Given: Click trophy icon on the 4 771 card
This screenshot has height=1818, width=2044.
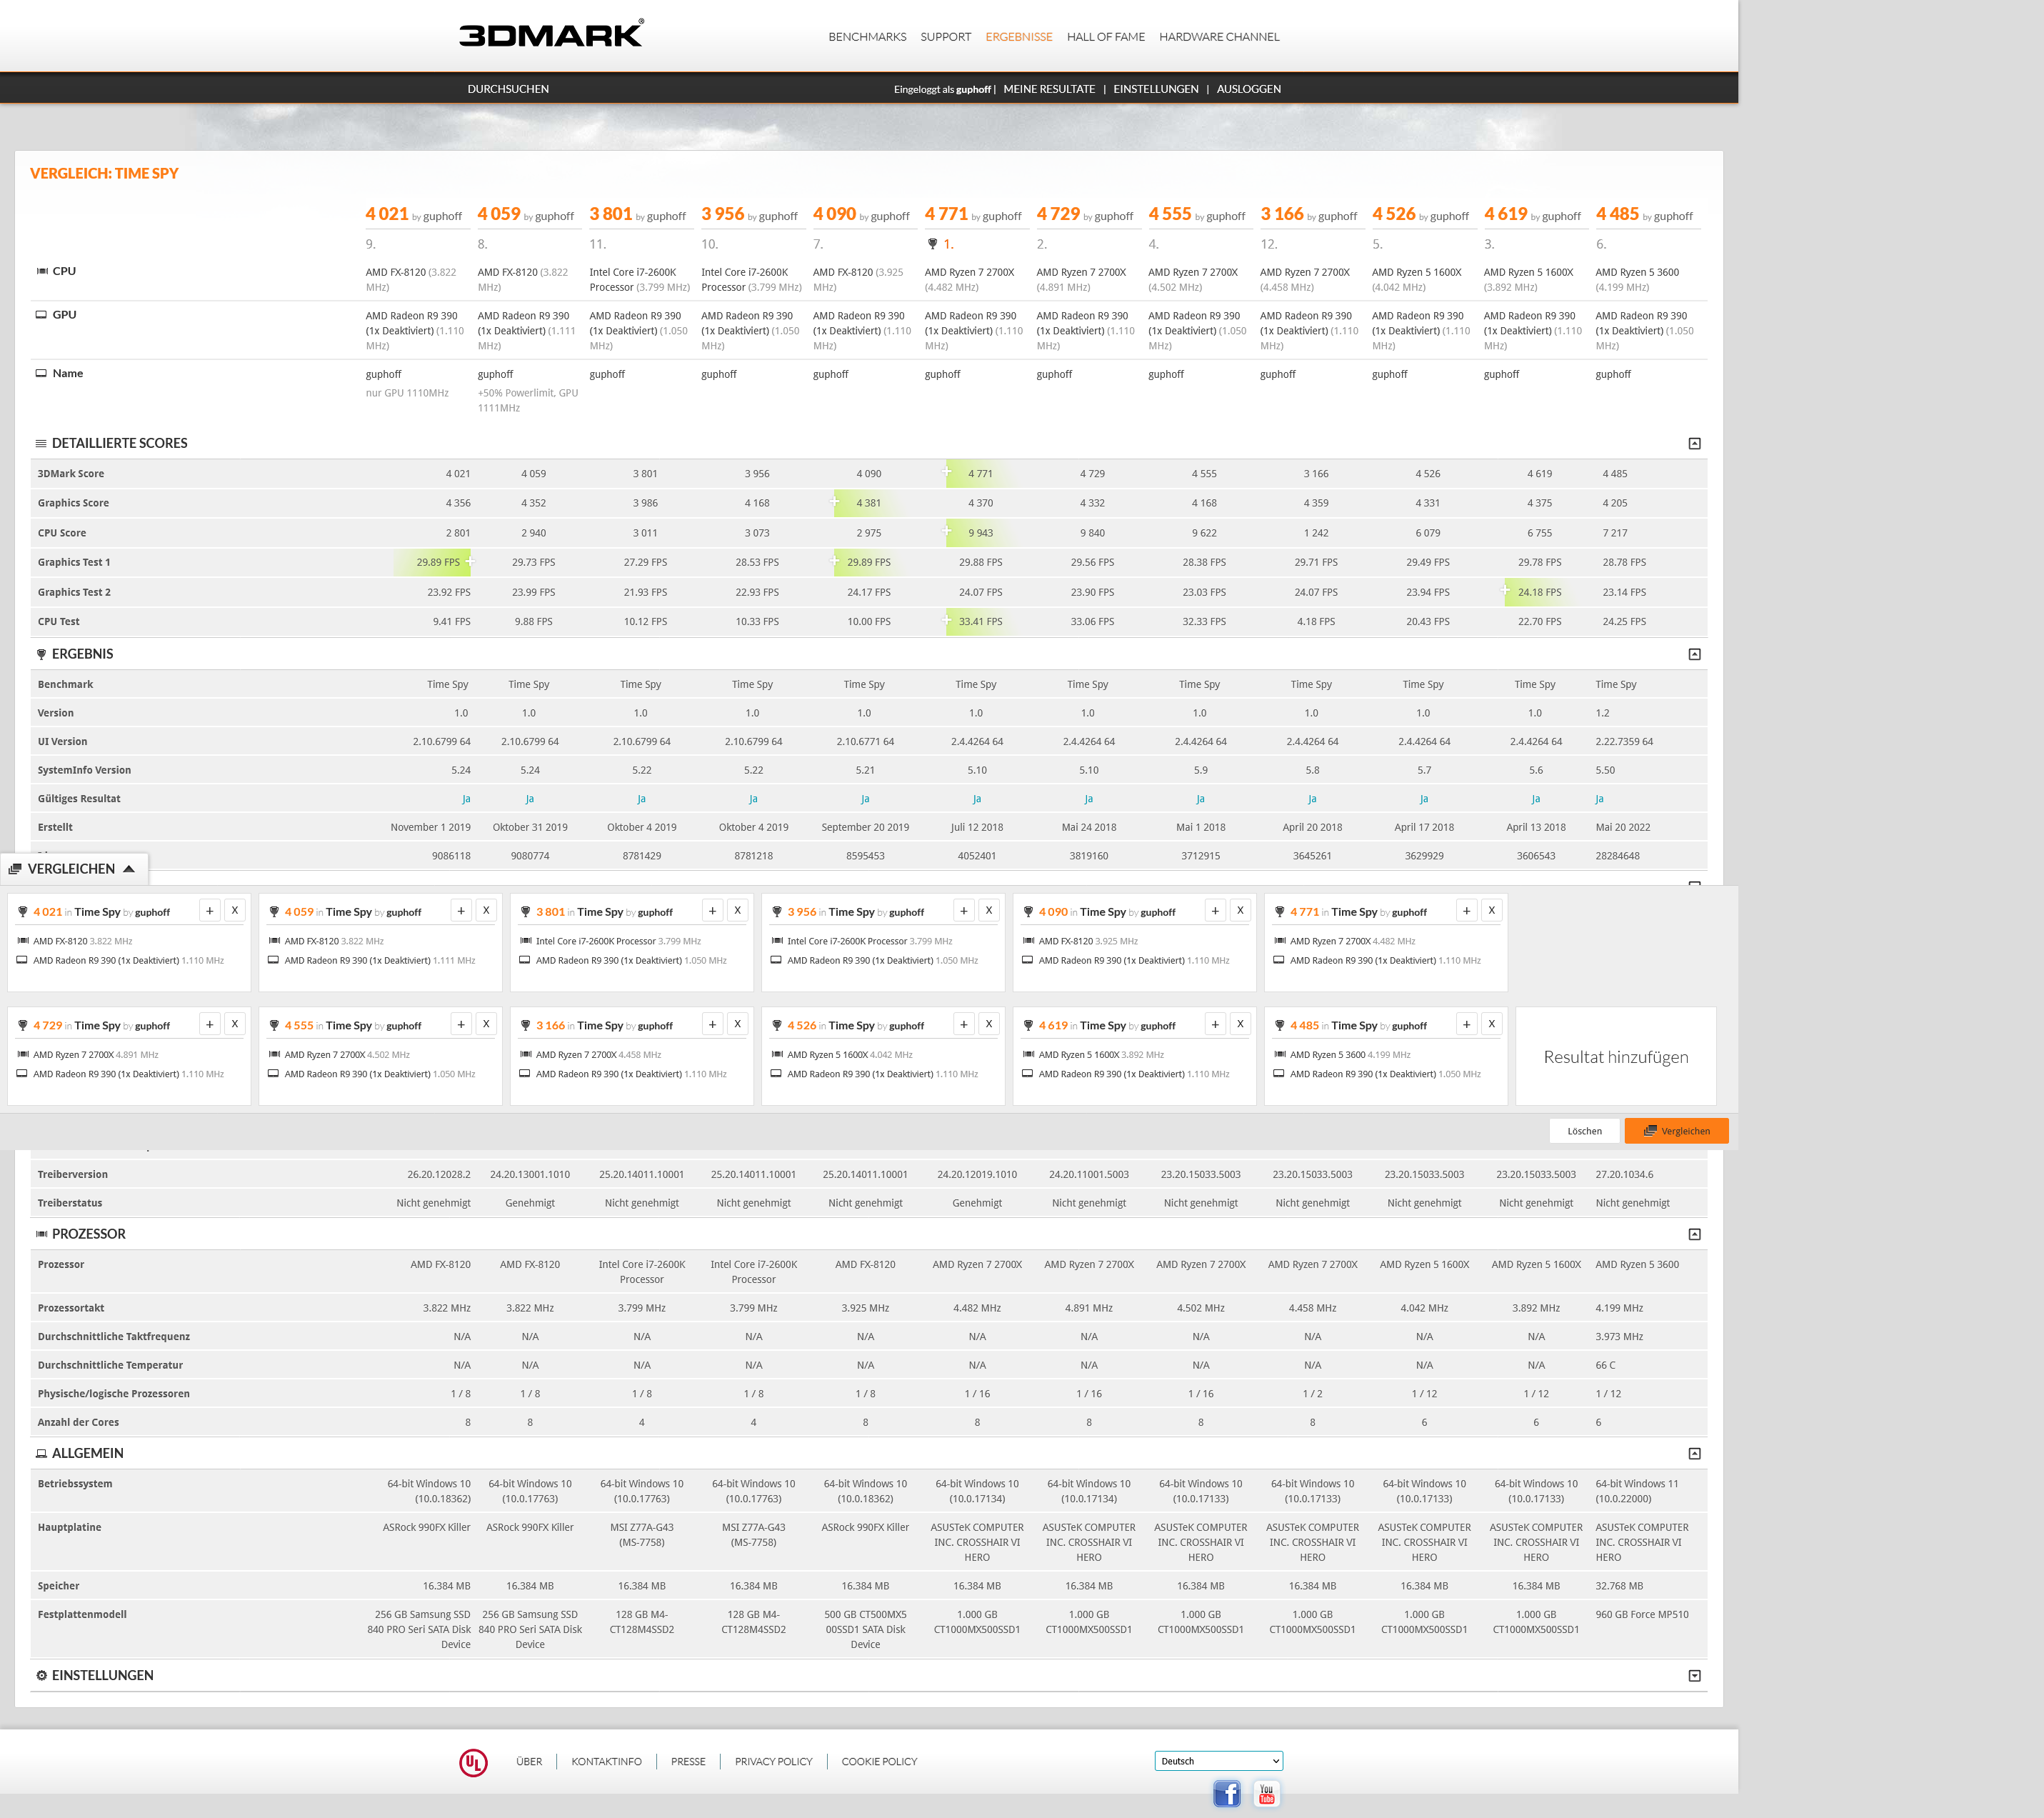Looking at the screenshot, I should click(x=1279, y=913).
